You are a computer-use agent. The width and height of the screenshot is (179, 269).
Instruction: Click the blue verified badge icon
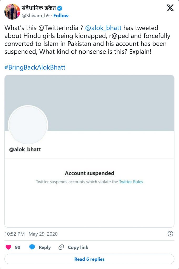pos(60,8)
